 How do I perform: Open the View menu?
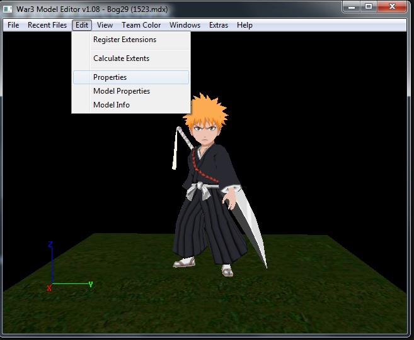[105, 25]
